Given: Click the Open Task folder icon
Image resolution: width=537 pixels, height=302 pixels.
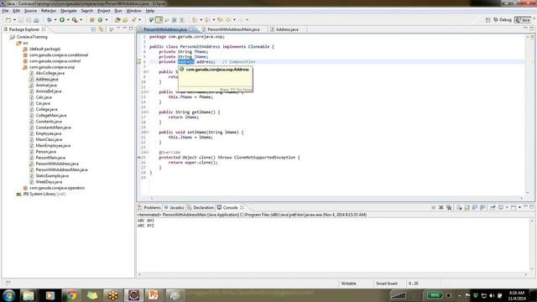Looking at the screenshot, I should 125,20.
